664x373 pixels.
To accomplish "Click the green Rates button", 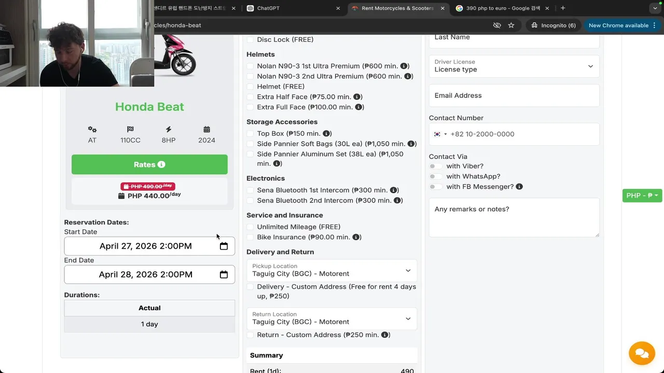I will (149, 165).
